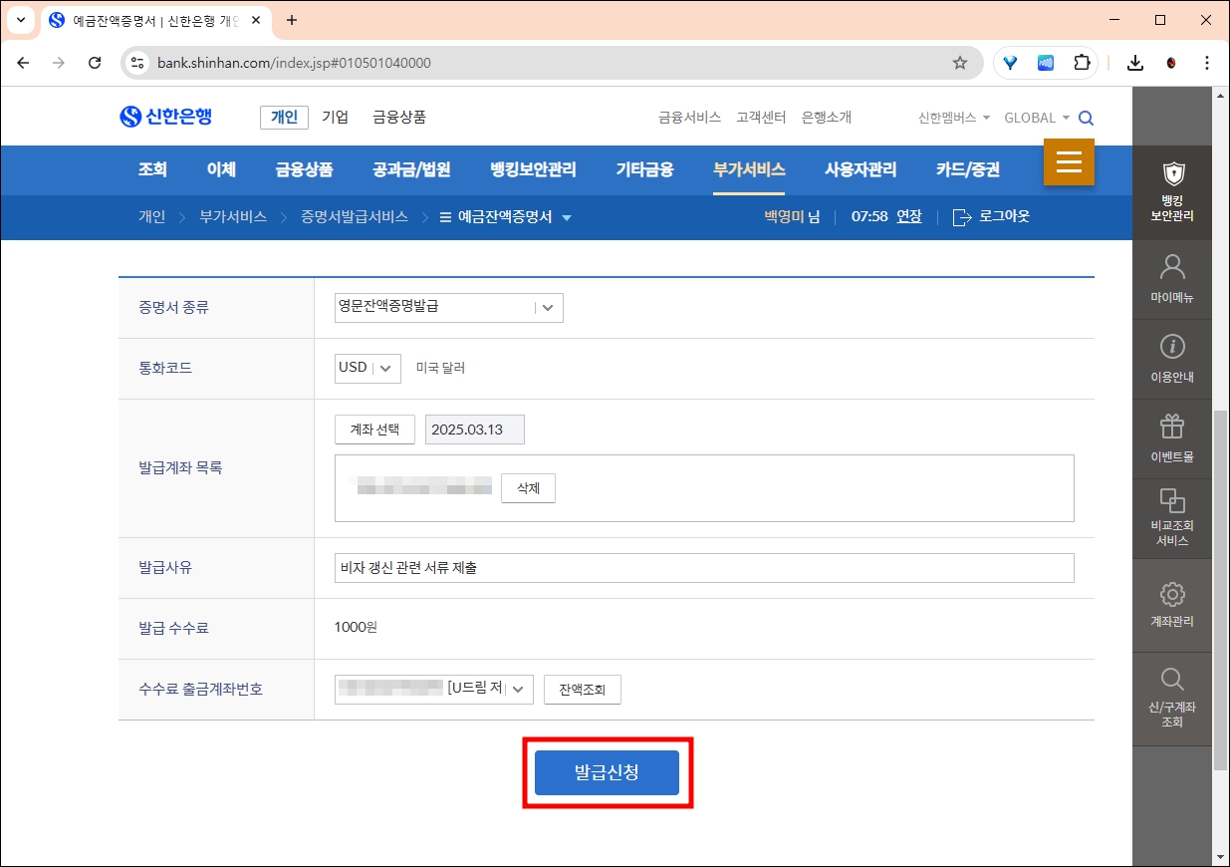Open Chrome three-dot menu
This screenshot has height=867, width=1230.
(1207, 63)
